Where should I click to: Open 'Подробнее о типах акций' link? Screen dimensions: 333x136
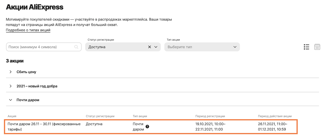(x=28, y=30)
